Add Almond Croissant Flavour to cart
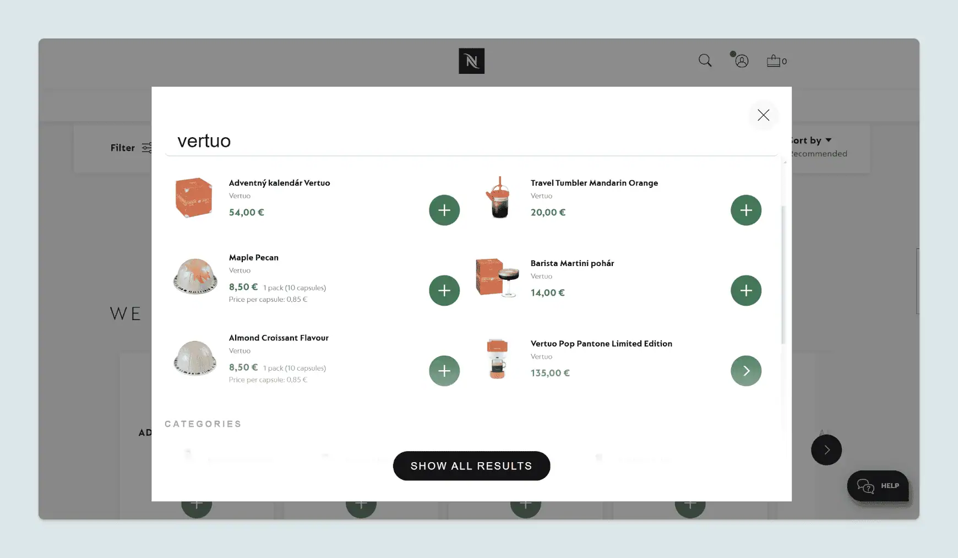Screen dimensions: 958x558 coord(444,371)
